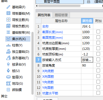
Task: Click the 坑板顶标高(m) property name
Action: (53, 54)
